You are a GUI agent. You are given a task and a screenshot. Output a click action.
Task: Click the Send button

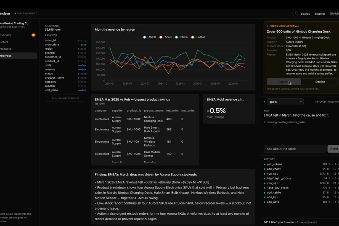coord(334,149)
